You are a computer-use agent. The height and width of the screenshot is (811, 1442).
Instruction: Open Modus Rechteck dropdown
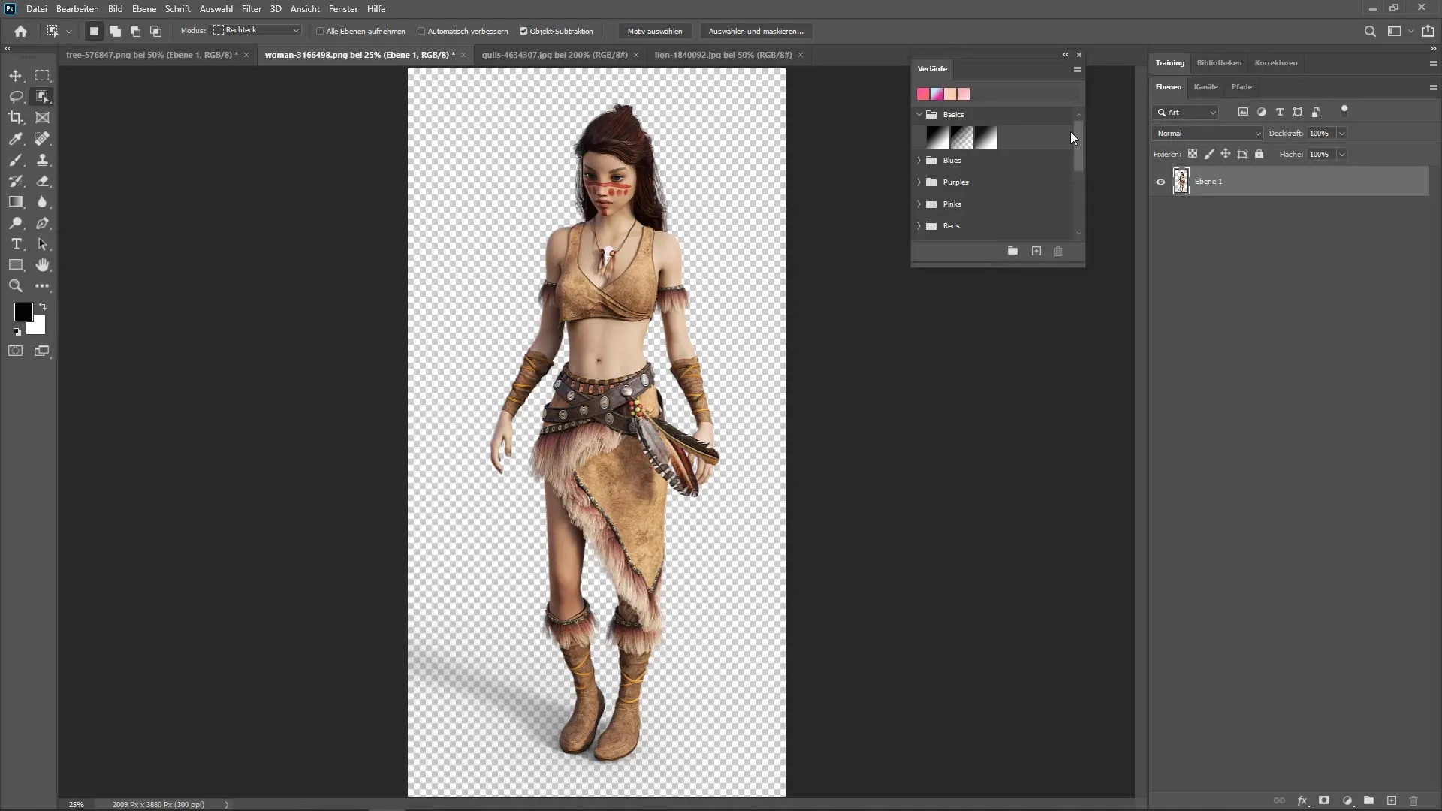256,30
